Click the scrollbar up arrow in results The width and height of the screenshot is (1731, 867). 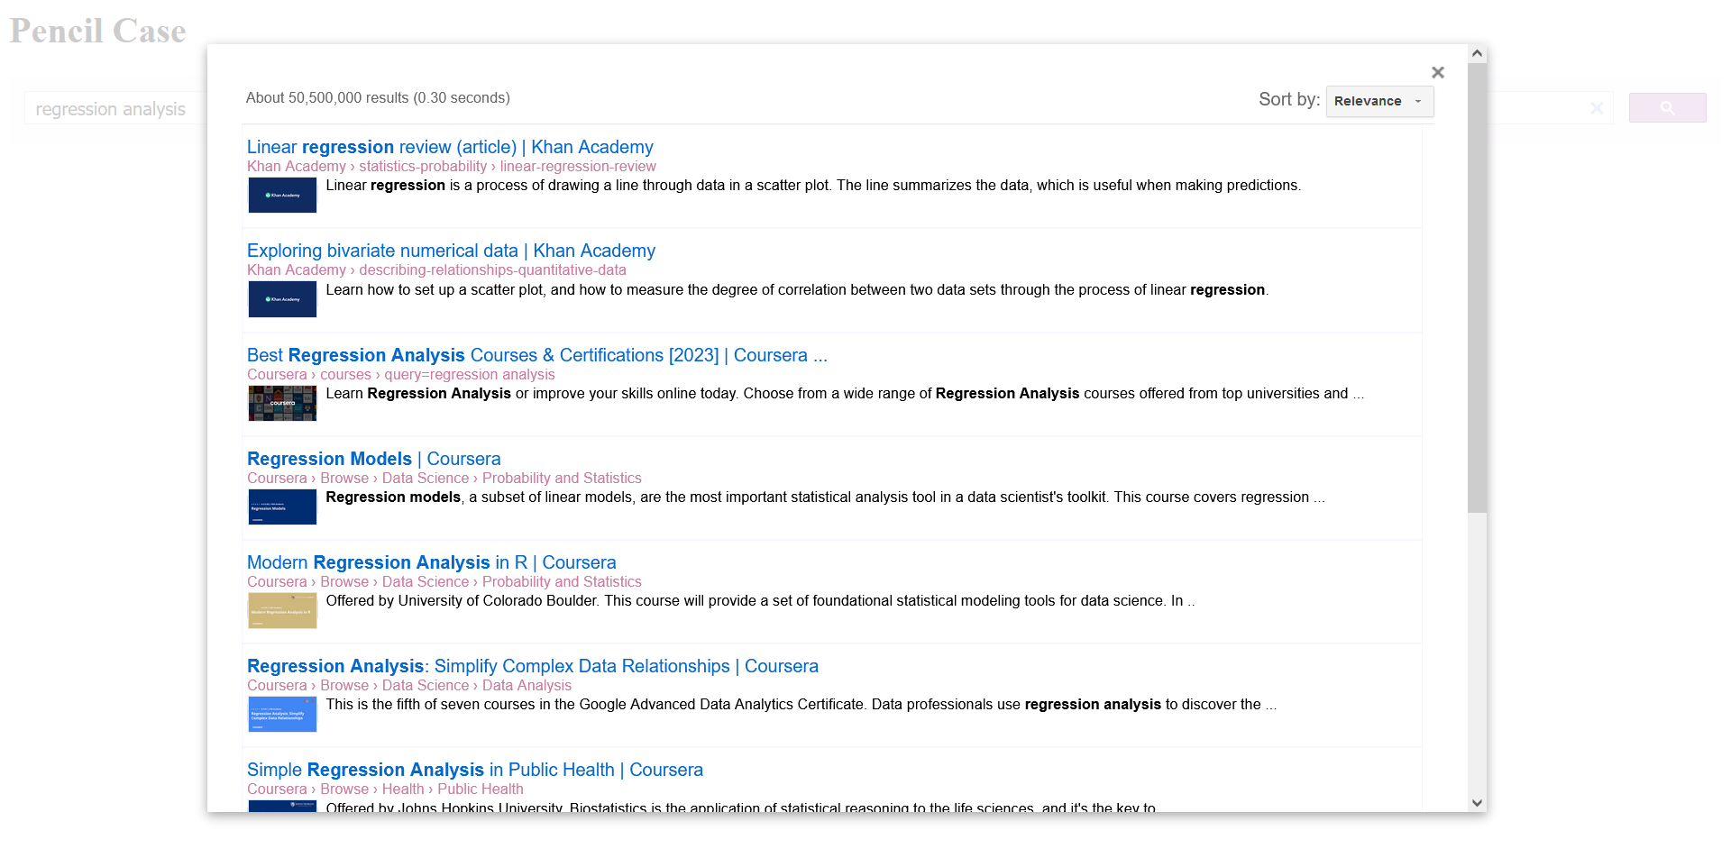[1477, 53]
